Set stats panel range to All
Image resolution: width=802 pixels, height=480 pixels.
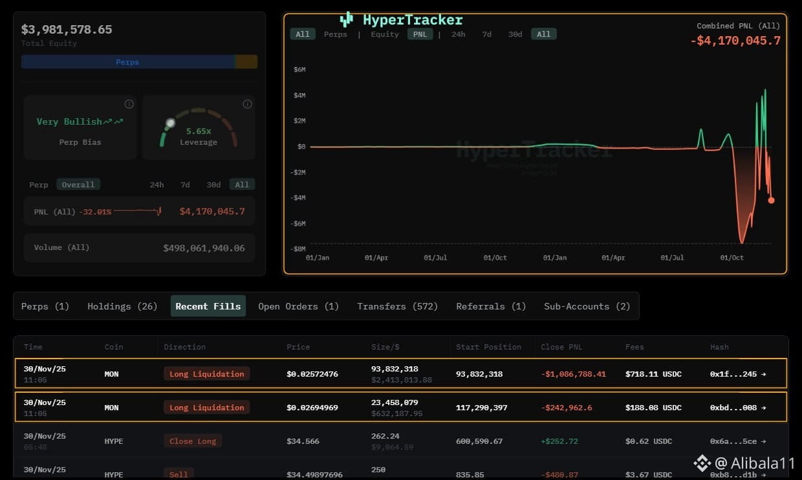coord(242,185)
